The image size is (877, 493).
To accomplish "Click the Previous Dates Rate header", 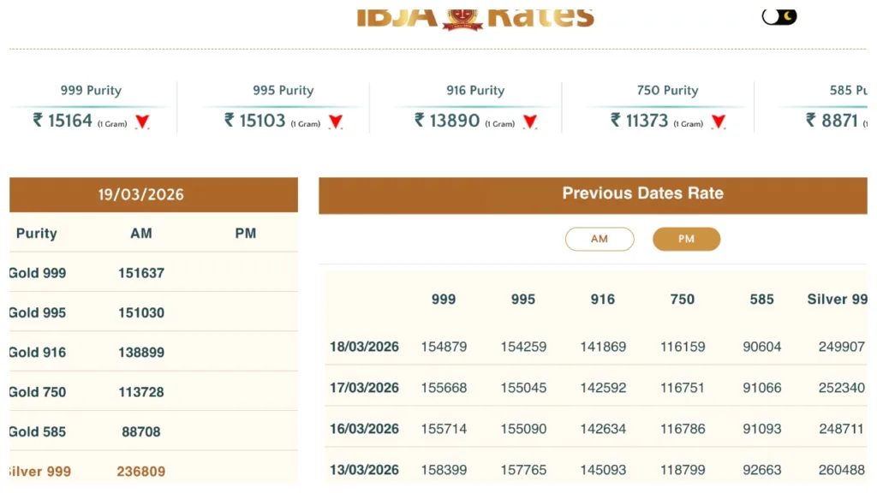I will tap(642, 193).
